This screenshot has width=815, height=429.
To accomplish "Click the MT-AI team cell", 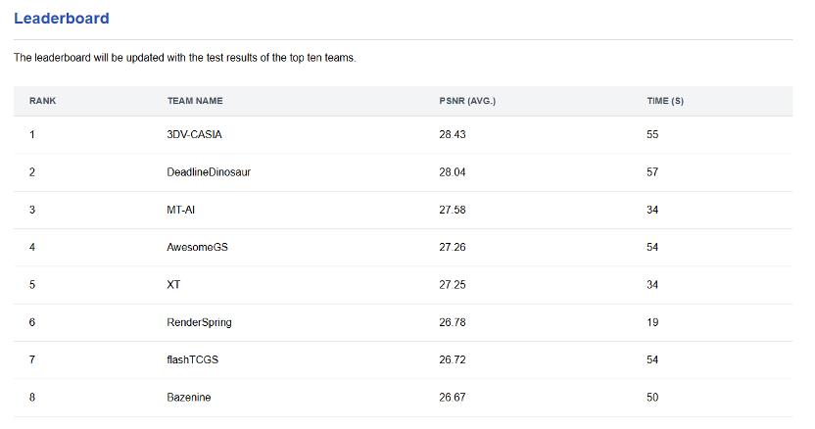I will point(182,210).
